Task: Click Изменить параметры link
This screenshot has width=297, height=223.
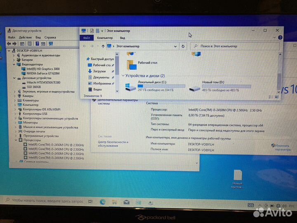Action: point(283,147)
